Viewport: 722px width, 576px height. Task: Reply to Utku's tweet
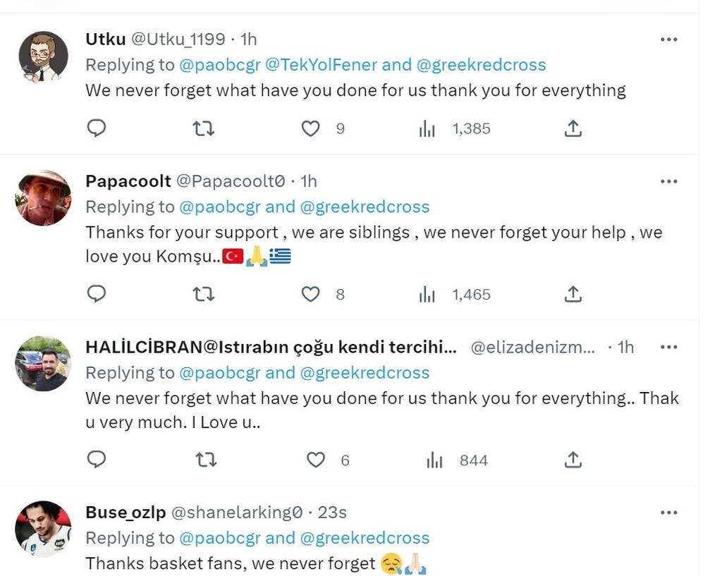point(97,128)
